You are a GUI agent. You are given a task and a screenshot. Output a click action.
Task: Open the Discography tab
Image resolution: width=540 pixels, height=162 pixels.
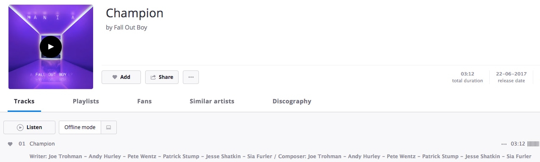[292, 101]
